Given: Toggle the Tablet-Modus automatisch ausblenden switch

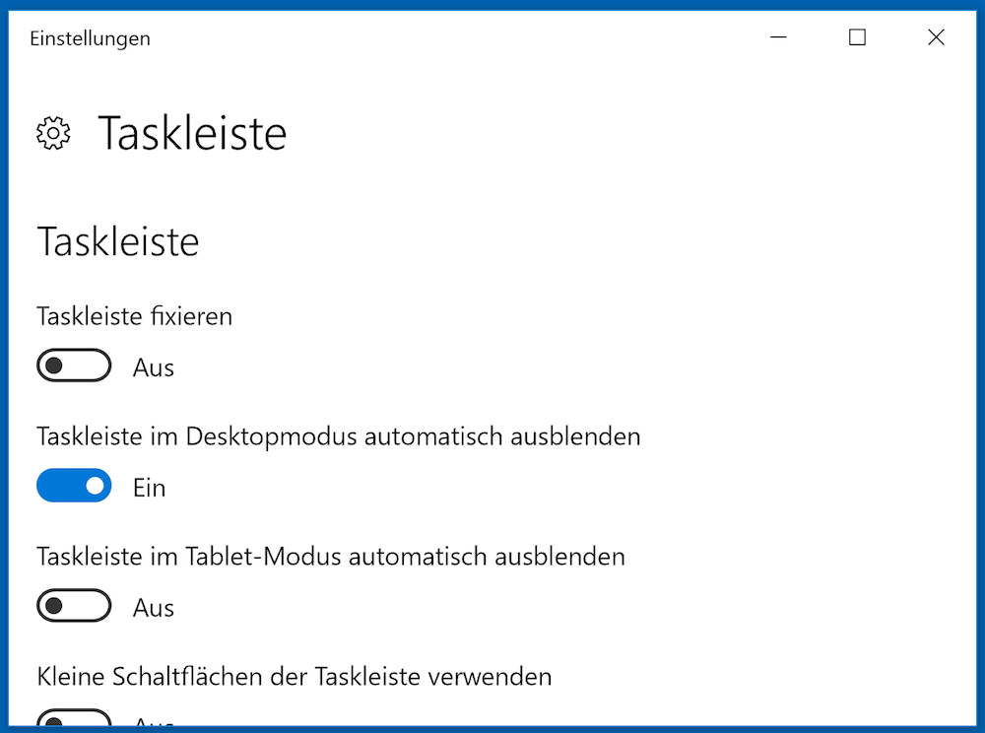Looking at the screenshot, I should click(74, 606).
